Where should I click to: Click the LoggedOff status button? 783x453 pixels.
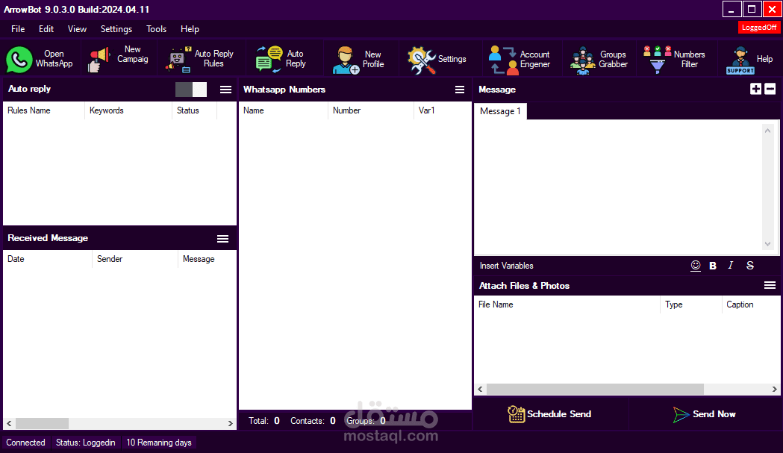coord(759,28)
